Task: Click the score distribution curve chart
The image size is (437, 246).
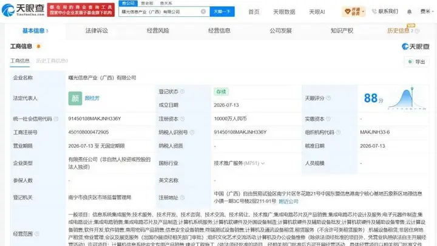Action: (407, 98)
